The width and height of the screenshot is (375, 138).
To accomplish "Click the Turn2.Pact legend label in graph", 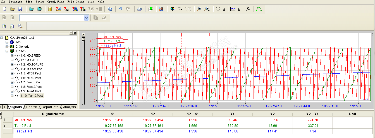I will pos(112,41).
